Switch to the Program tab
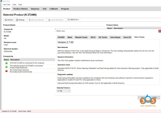The width and height of the screenshot is (161, 113). (65, 9)
